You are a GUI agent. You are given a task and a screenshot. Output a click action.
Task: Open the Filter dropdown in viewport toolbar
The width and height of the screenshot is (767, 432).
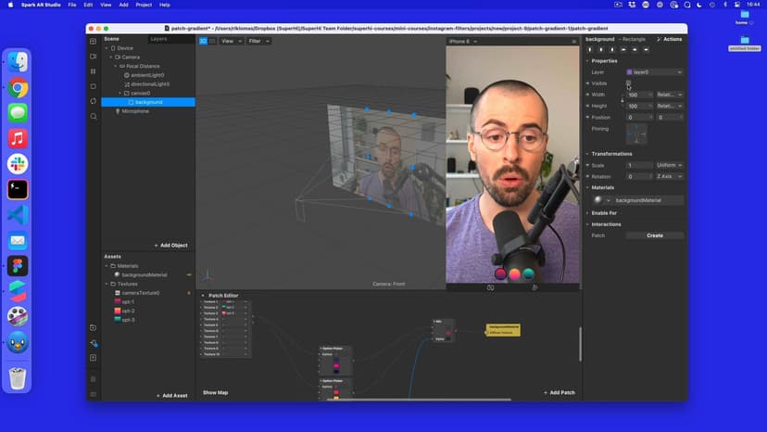(258, 41)
